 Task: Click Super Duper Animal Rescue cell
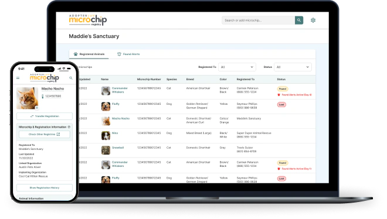point(254,135)
